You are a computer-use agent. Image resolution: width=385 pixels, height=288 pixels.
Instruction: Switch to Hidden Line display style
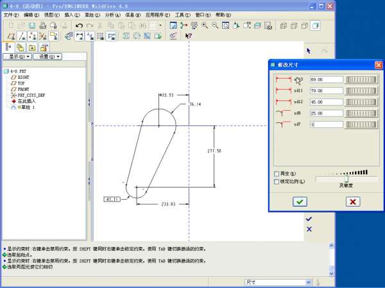294,26
